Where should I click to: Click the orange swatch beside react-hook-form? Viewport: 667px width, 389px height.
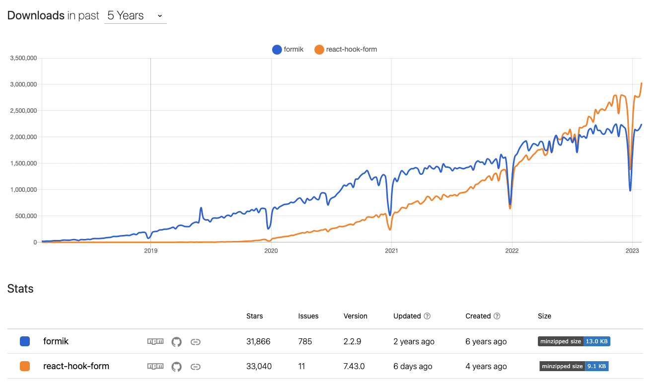[x=25, y=366]
